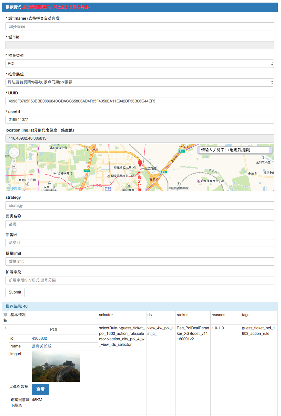Click the 品类名称 input field
This screenshot has width=281, height=416.
140,224
